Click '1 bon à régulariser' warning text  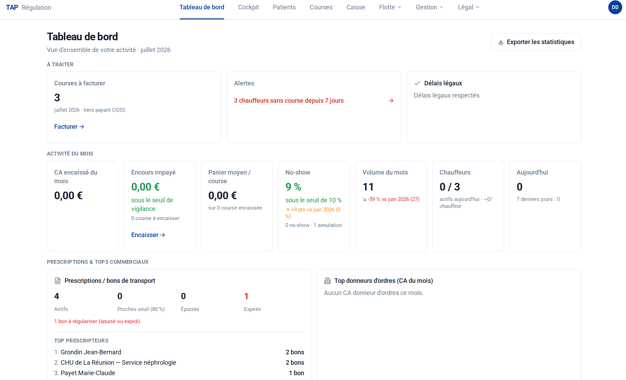98,321
